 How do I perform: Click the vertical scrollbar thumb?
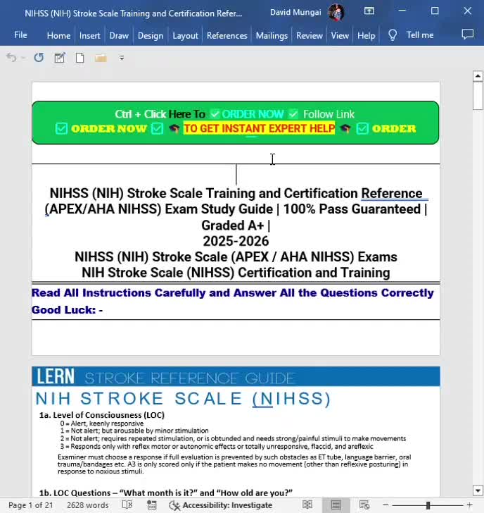pos(478,96)
